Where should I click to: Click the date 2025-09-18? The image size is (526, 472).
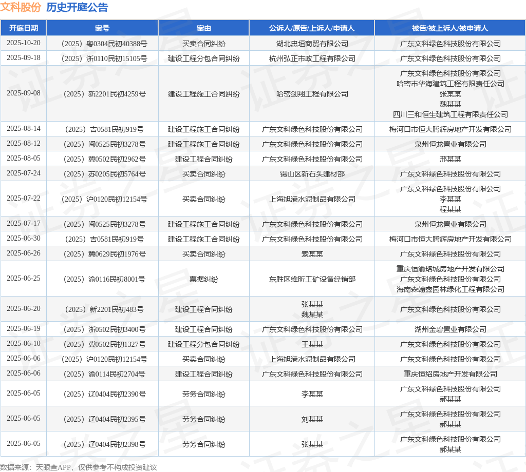click(24, 57)
